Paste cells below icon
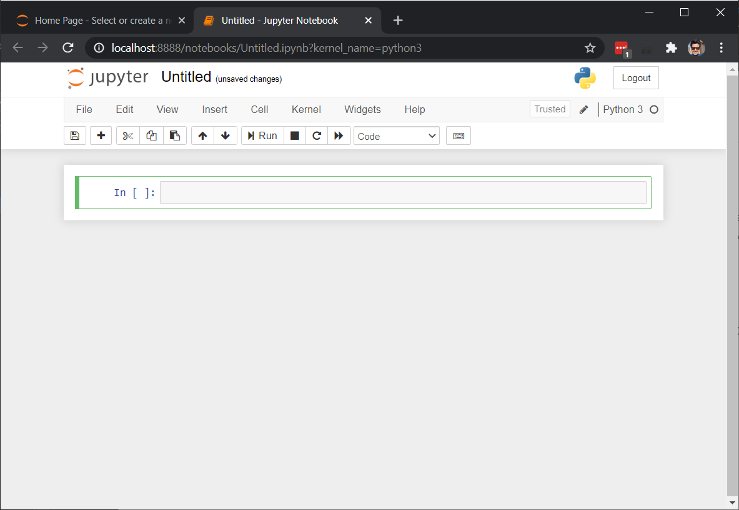 coord(175,135)
